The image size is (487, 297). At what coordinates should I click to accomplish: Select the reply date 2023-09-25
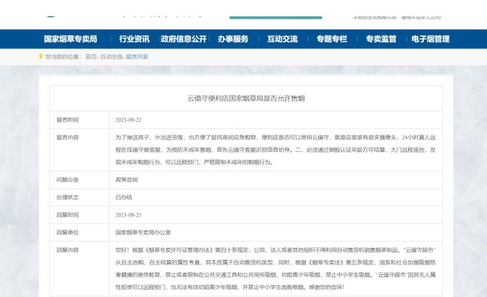point(128,215)
